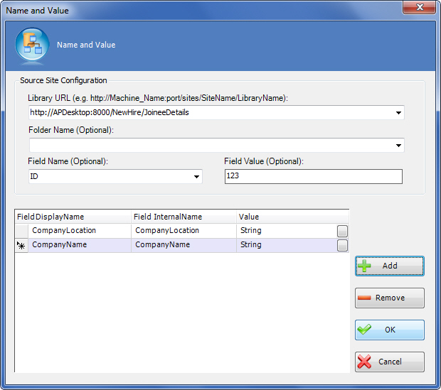
Task: Click the green plus icon on Add
Action: point(365,266)
